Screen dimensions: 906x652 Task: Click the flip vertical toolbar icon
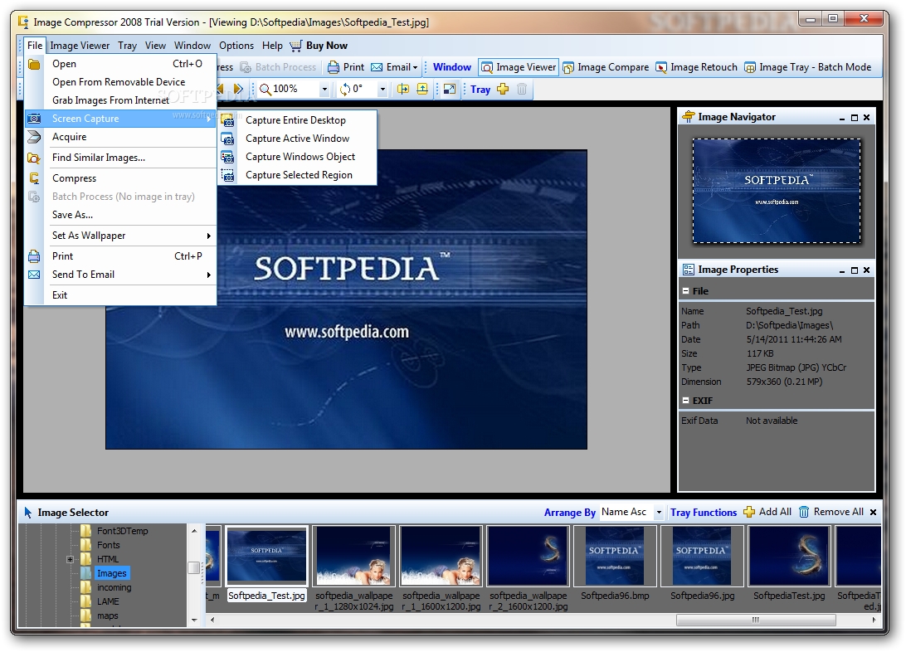coord(422,89)
